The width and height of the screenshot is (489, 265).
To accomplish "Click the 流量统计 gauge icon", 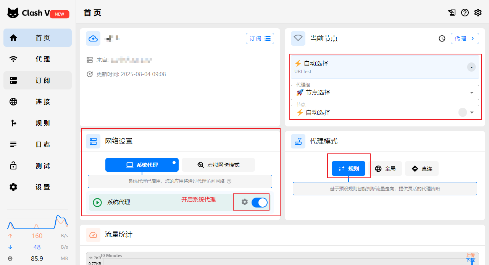I will [x=93, y=235].
